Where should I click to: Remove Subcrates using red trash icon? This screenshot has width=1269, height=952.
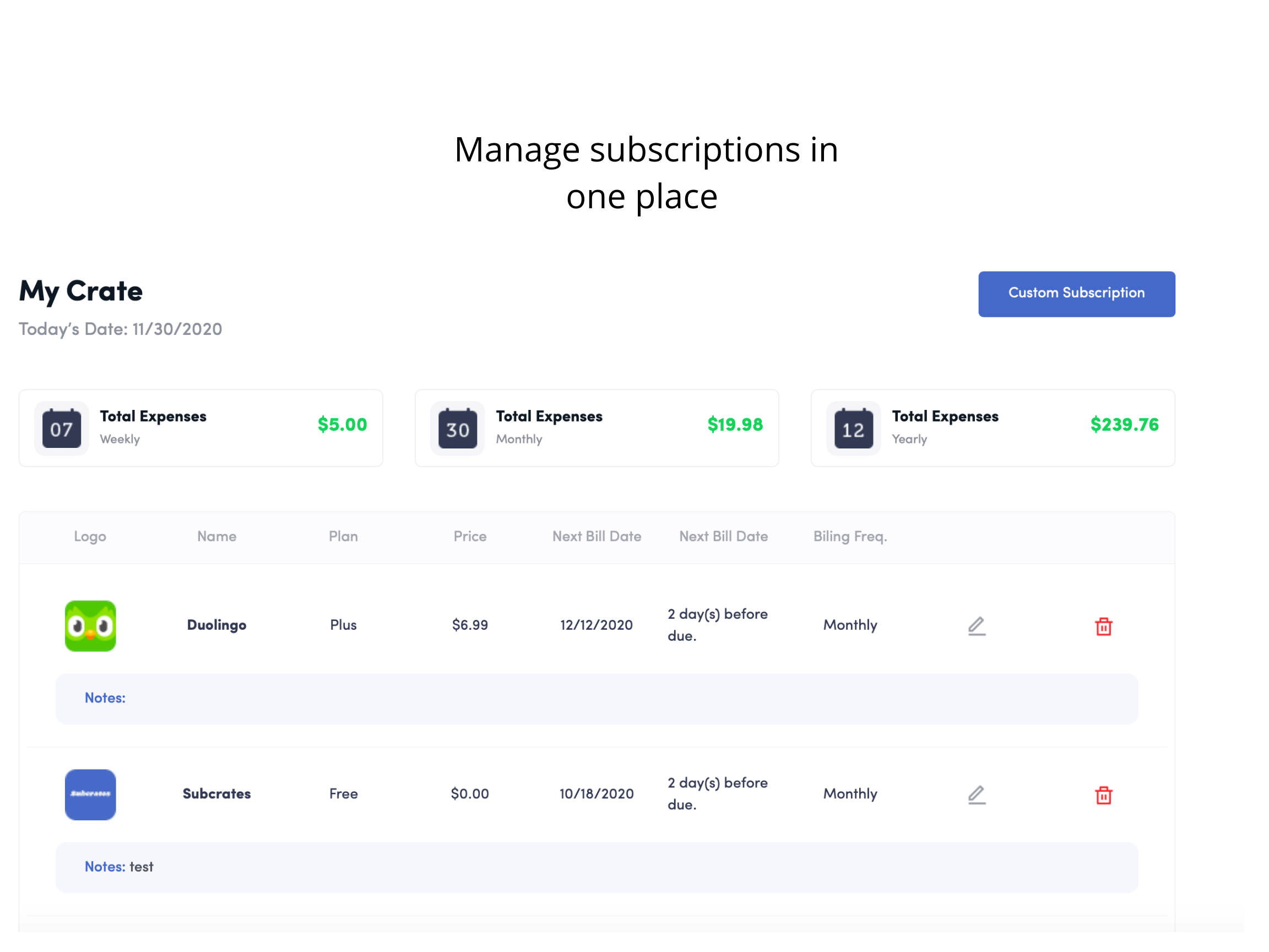tap(1103, 795)
